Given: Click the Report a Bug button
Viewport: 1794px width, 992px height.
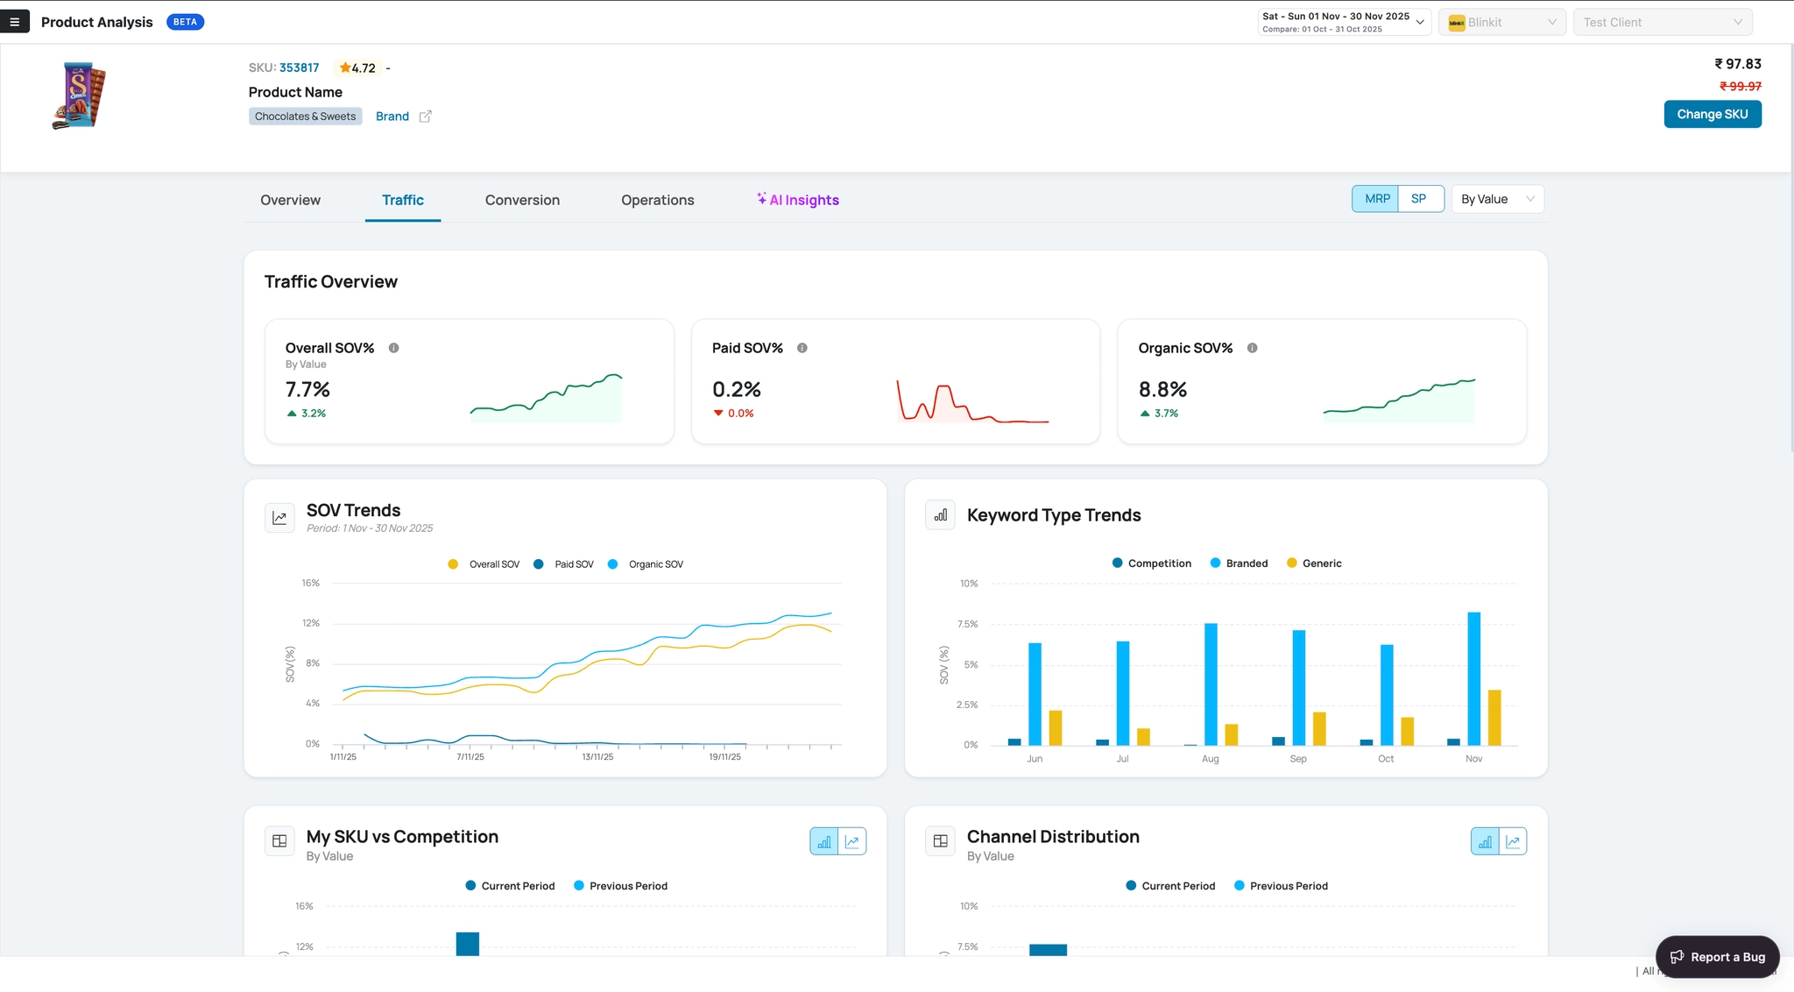Looking at the screenshot, I should click(1717, 957).
